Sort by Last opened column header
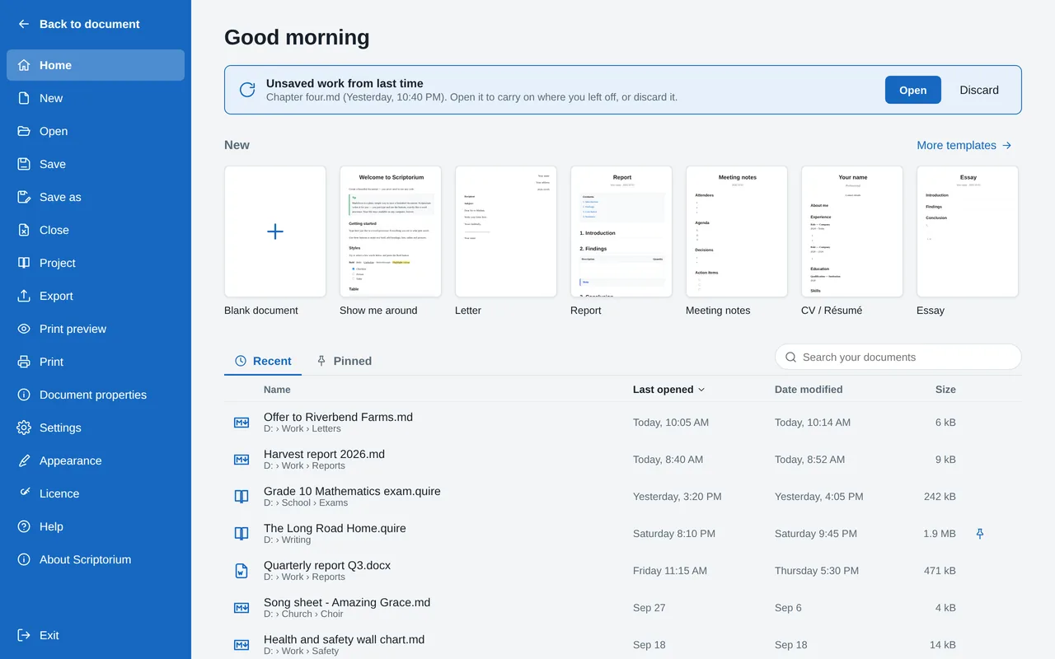Viewport: 1055px width, 659px height. pos(668,390)
